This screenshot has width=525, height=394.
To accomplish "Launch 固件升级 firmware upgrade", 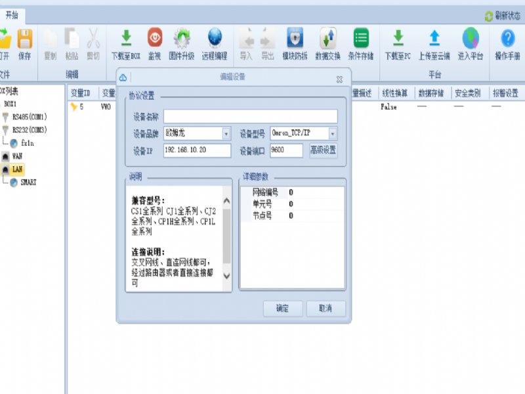I will (182, 38).
